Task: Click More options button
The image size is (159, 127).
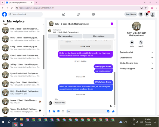Action: (x=99, y=36)
